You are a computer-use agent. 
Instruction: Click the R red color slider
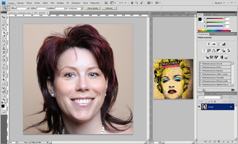coord(215,19)
